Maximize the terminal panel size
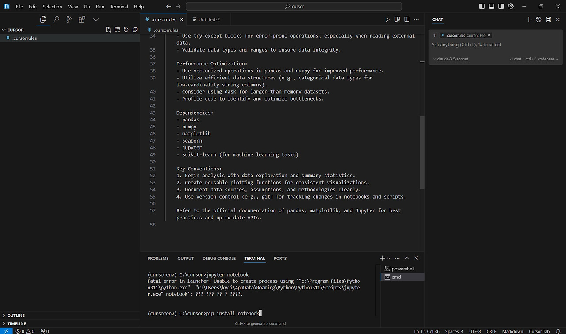 click(x=407, y=258)
